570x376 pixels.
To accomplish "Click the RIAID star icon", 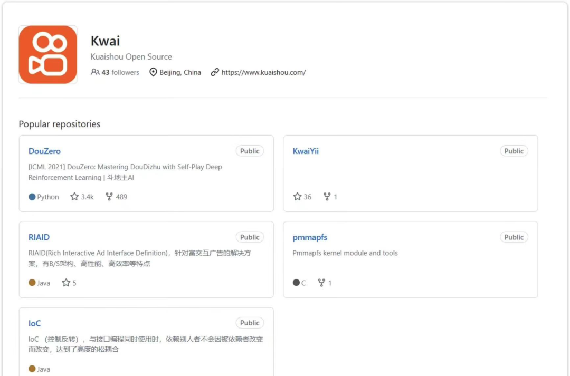I will [66, 283].
